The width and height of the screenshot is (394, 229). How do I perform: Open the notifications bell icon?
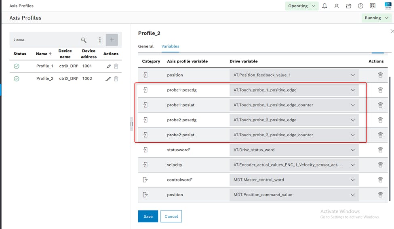point(324,6)
